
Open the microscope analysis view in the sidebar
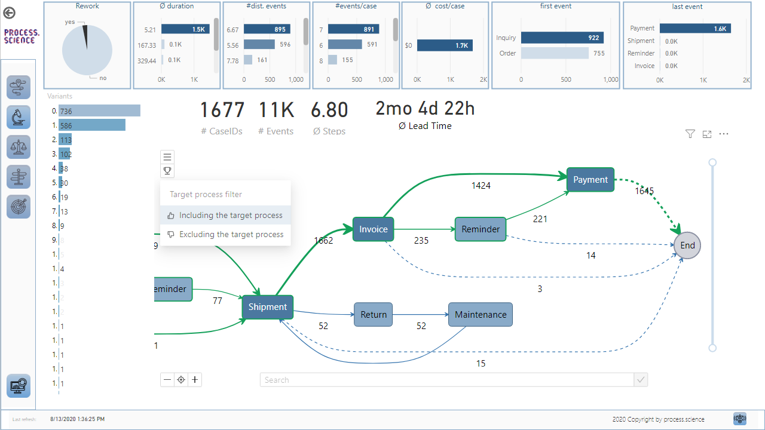pos(18,117)
